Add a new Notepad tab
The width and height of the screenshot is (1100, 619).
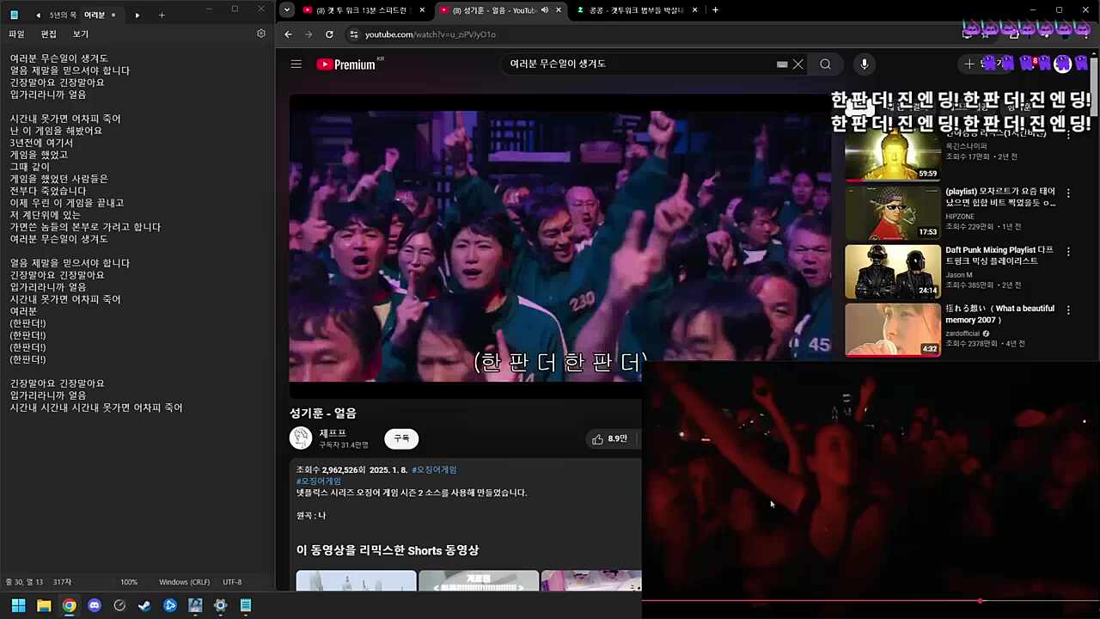click(x=162, y=15)
